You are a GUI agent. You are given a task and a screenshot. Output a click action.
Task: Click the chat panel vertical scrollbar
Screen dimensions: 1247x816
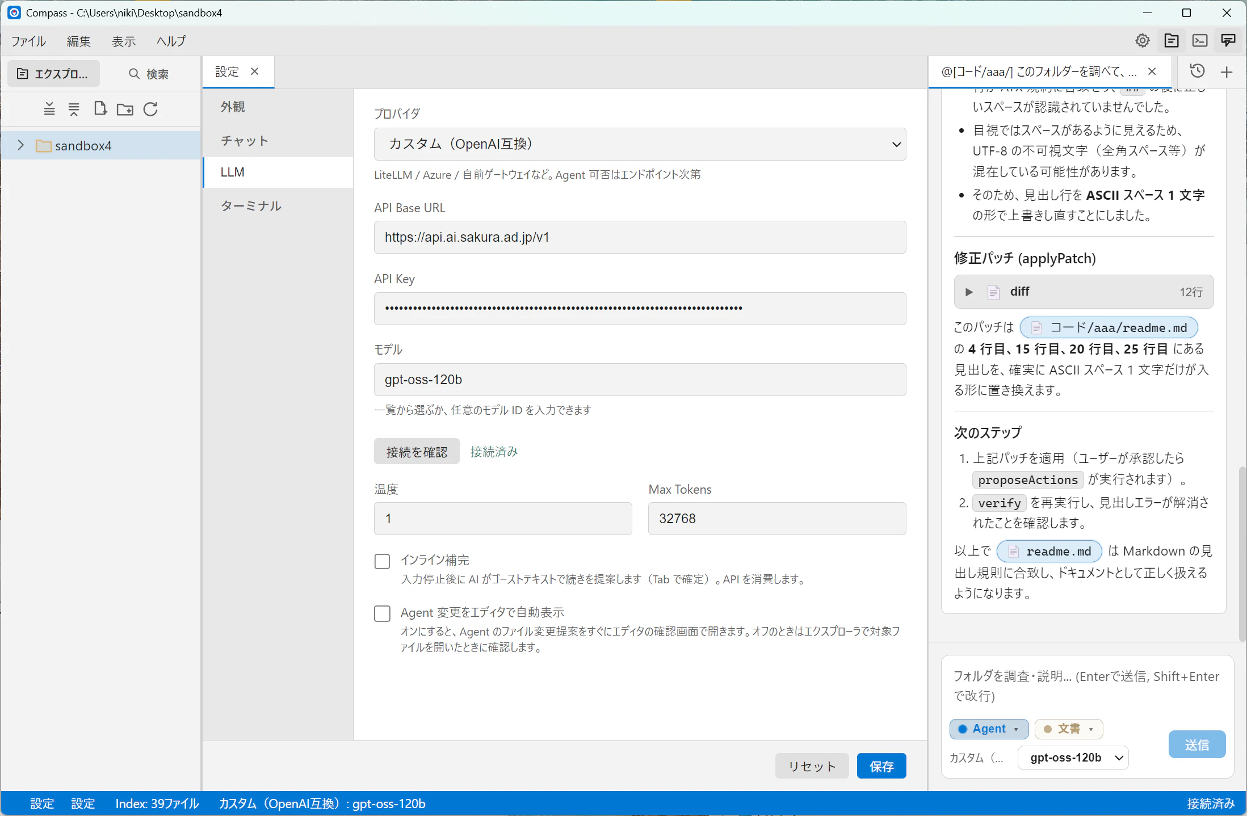1242,554
